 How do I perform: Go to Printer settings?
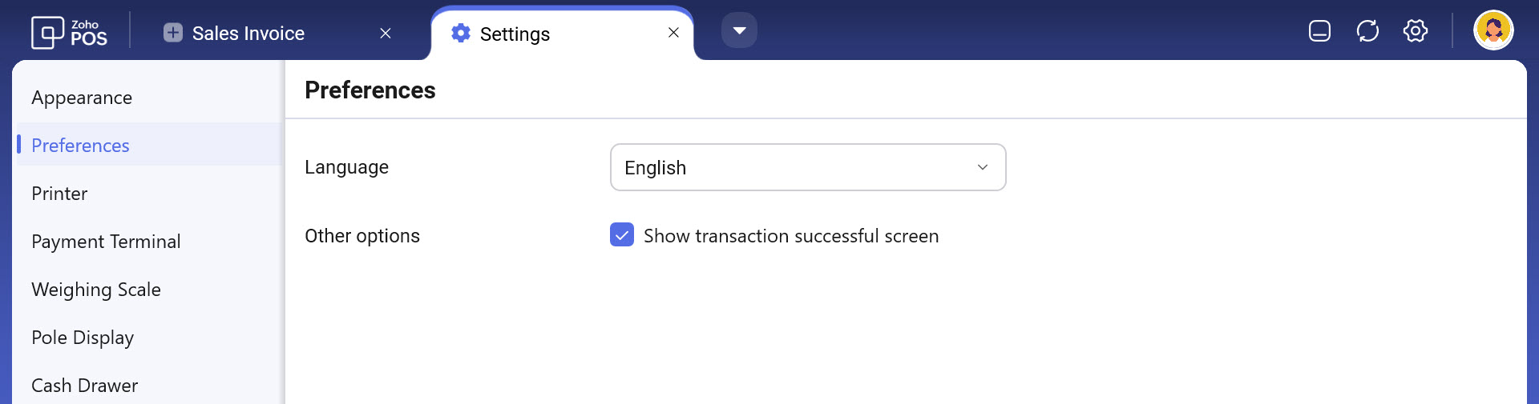[x=59, y=194]
